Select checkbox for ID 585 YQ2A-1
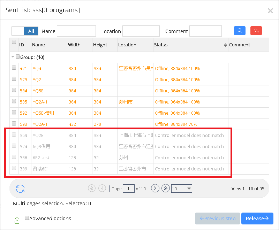The width and height of the screenshot is (279, 230). pos(14,101)
